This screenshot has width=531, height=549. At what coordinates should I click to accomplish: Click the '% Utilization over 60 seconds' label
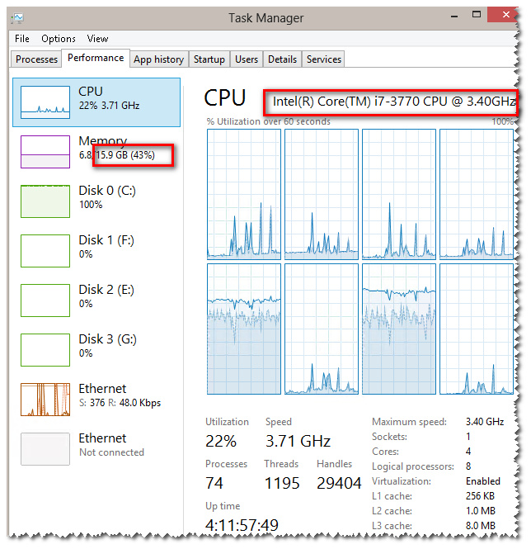point(268,121)
